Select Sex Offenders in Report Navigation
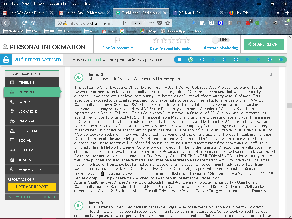The width and height of the screenshot is (292, 219). click(32, 131)
